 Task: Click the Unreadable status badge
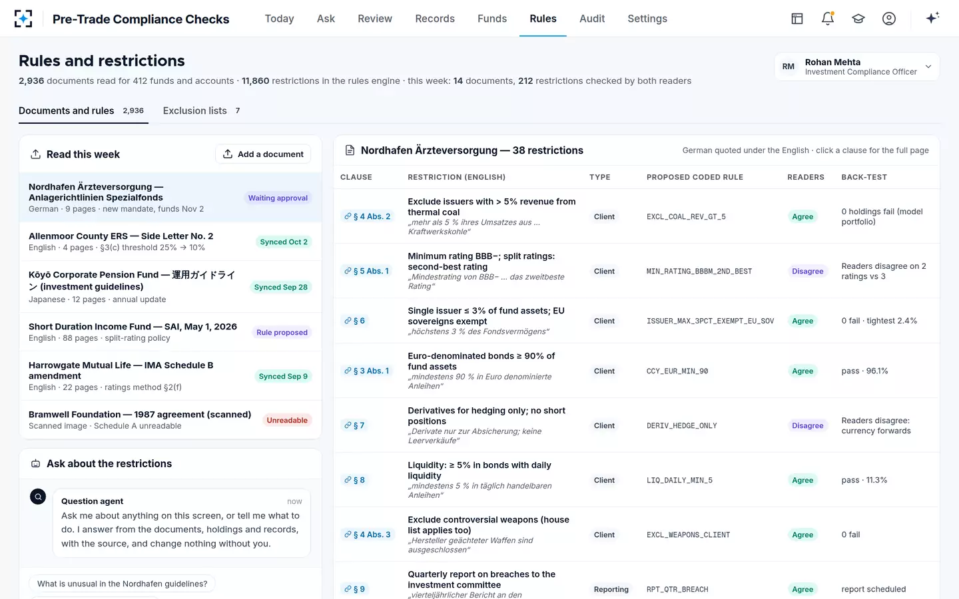coord(287,420)
